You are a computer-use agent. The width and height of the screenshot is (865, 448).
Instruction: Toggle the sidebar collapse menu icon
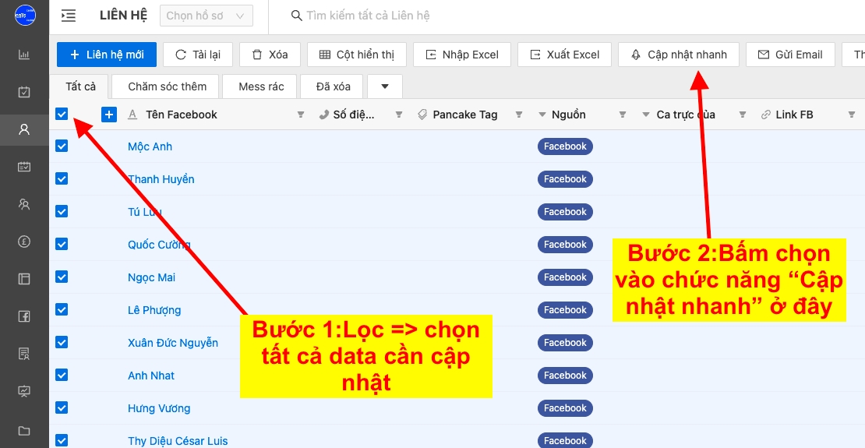coord(69,16)
